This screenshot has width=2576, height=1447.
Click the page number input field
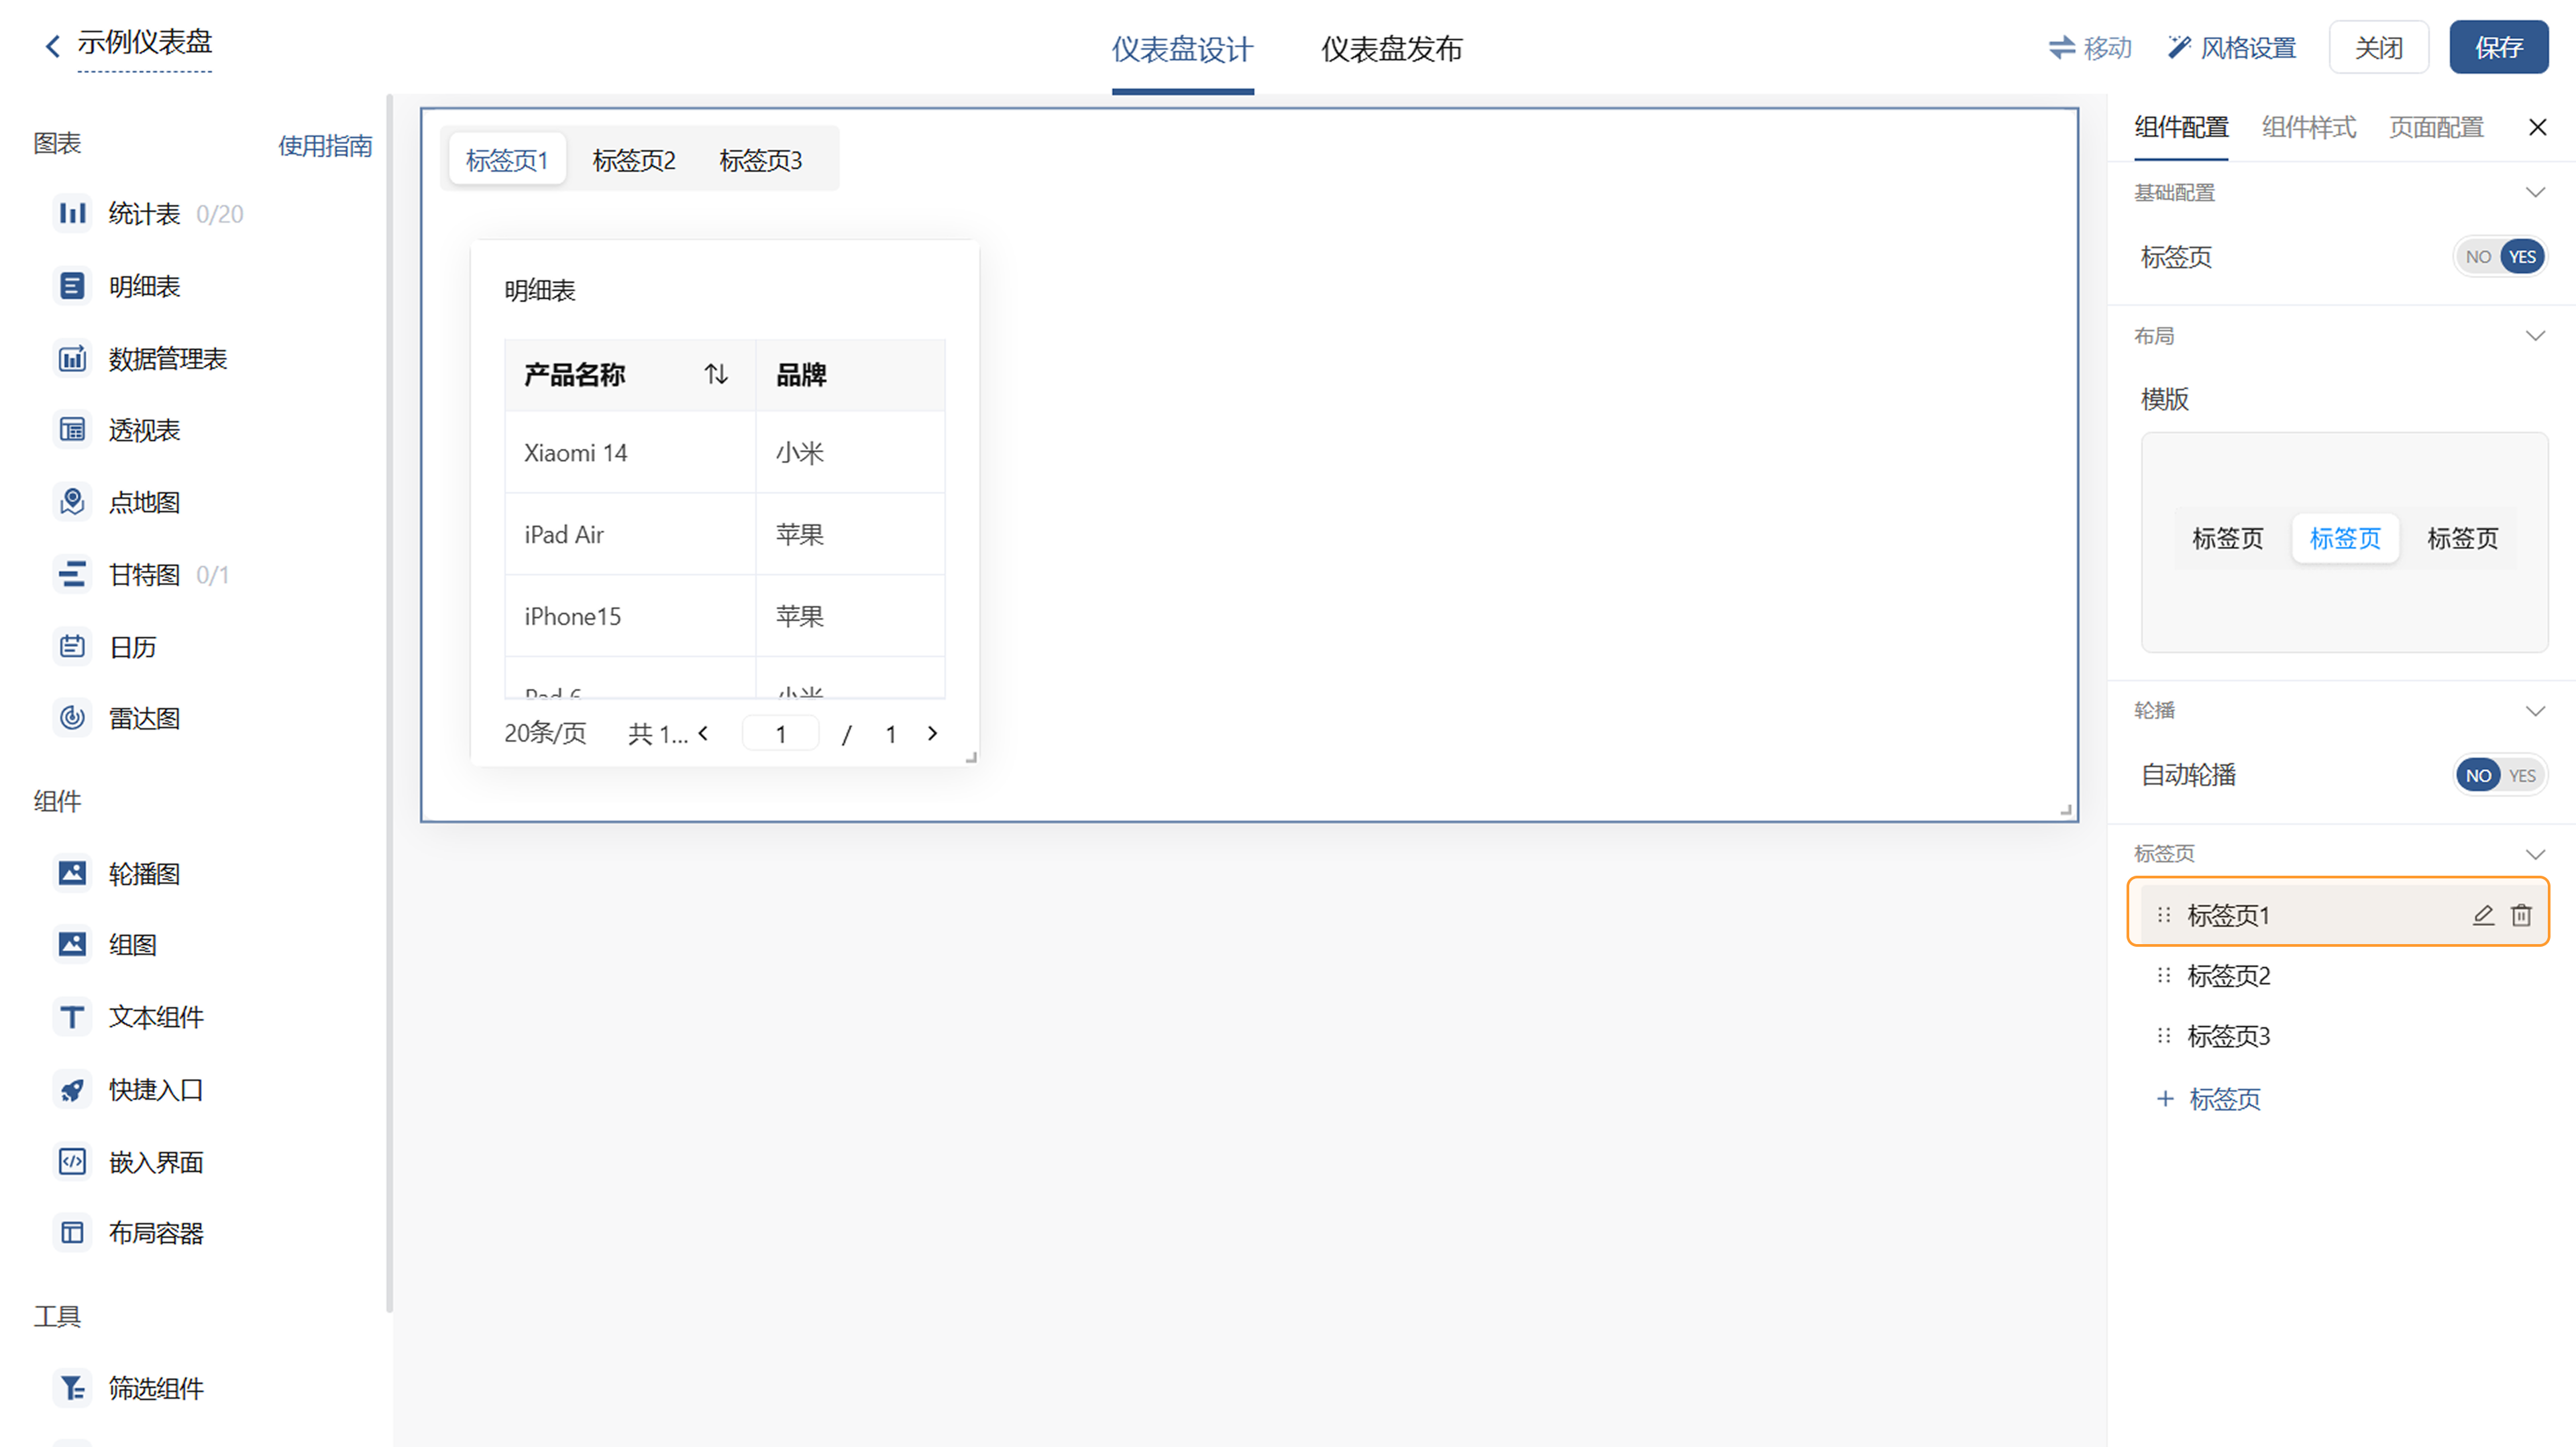click(780, 734)
